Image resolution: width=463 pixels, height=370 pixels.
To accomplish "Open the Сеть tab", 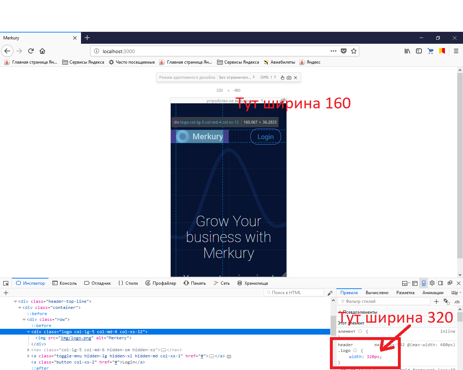I will [222, 283].
